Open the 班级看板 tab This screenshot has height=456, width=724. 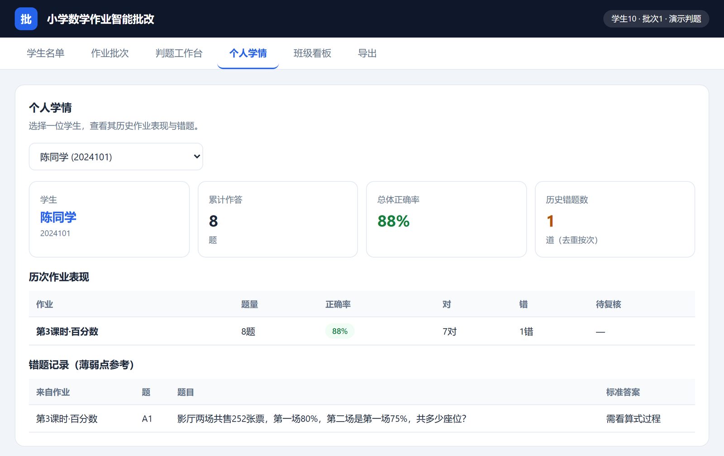point(312,53)
